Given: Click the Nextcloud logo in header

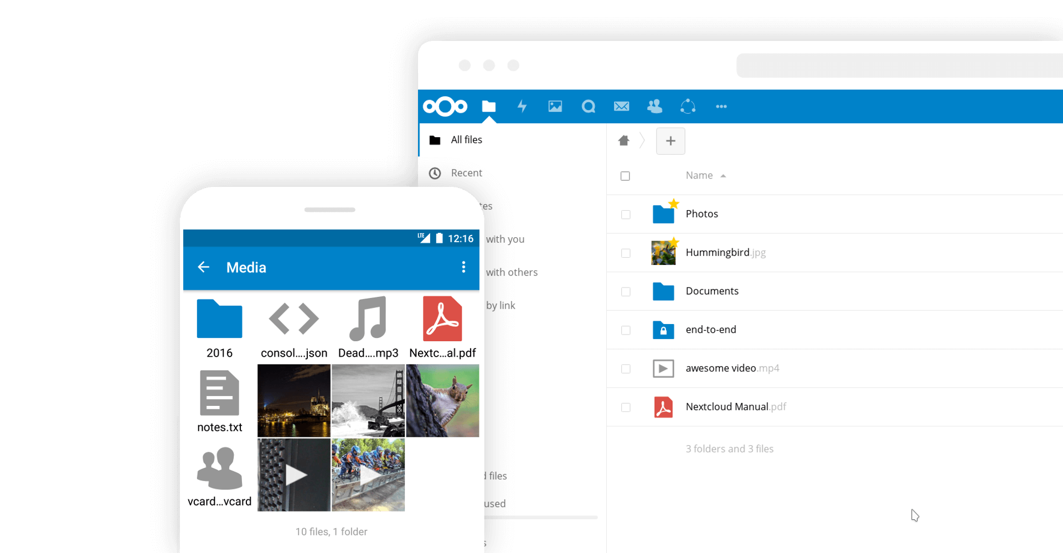Looking at the screenshot, I should pyautogui.click(x=445, y=106).
